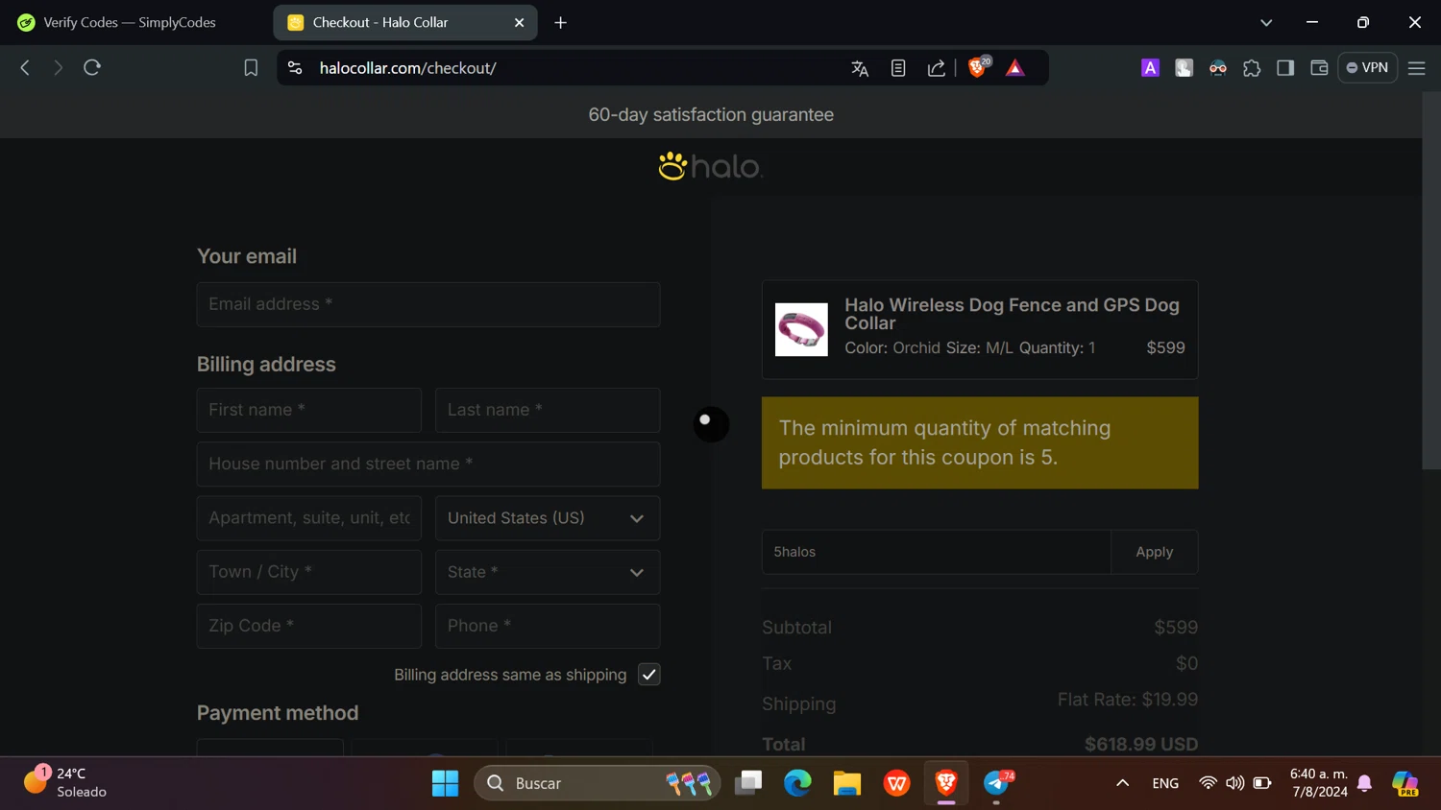View site information for halocollar.com

click(295, 68)
